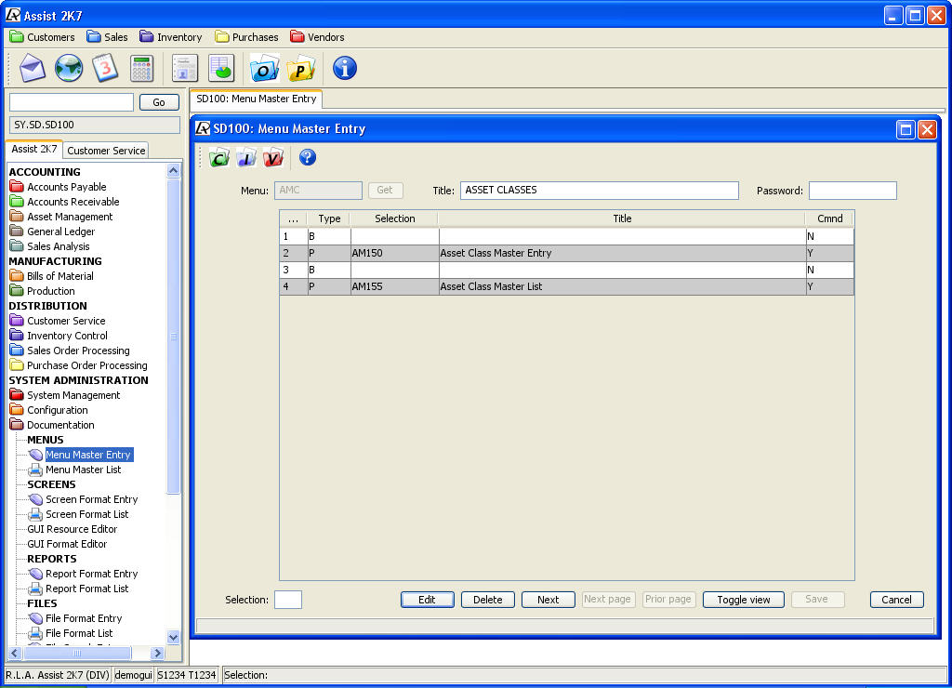Select row Asset Class Master List
This screenshot has width=952, height=688.
pyautogui.click(x=566, y=286)
